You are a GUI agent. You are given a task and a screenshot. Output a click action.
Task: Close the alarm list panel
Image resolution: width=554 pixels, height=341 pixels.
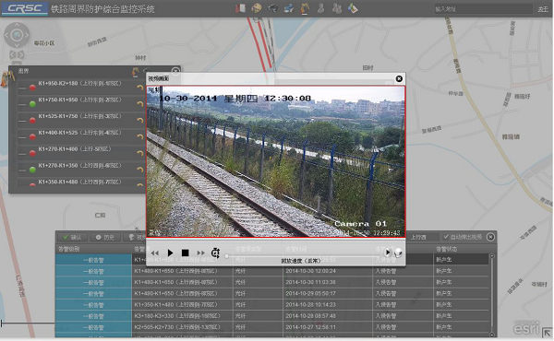490,237
